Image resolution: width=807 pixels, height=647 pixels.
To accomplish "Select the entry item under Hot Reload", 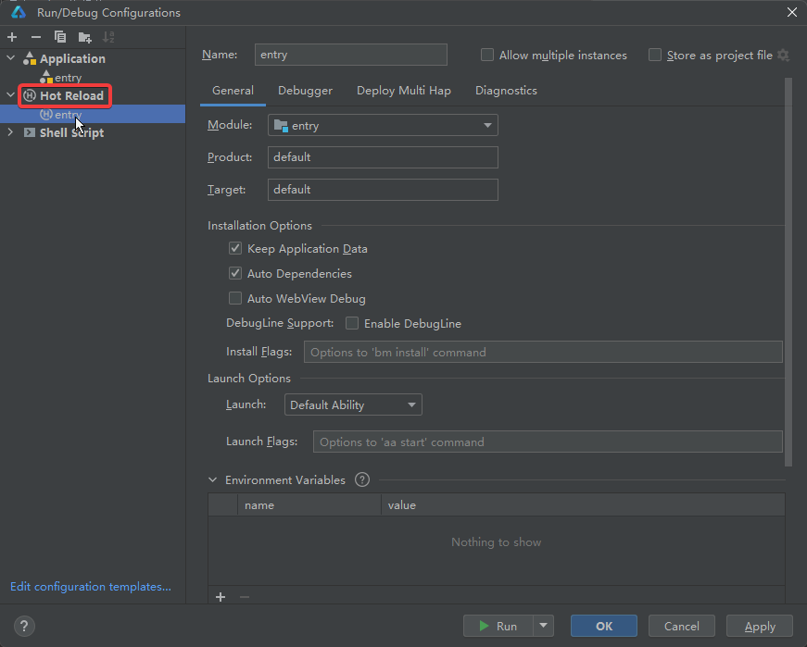I will 93,114.
